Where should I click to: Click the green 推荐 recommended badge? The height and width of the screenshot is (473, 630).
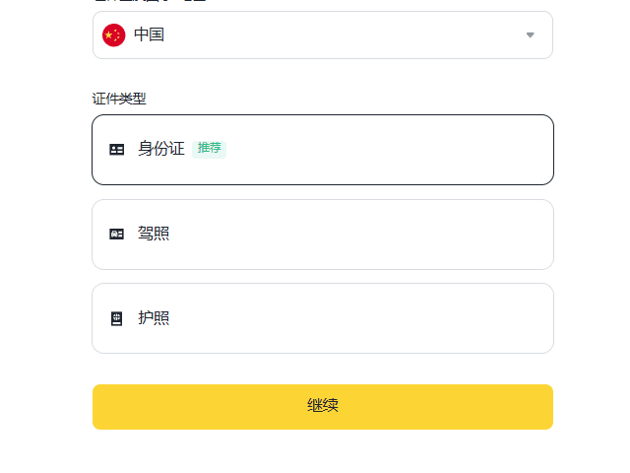[x=209, y=149]
